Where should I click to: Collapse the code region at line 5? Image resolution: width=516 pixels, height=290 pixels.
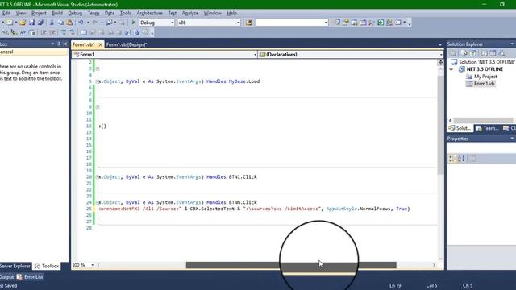pyautogui.click(x=98, y=81)
